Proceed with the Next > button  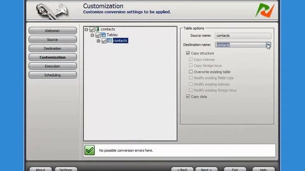[206, 169]
